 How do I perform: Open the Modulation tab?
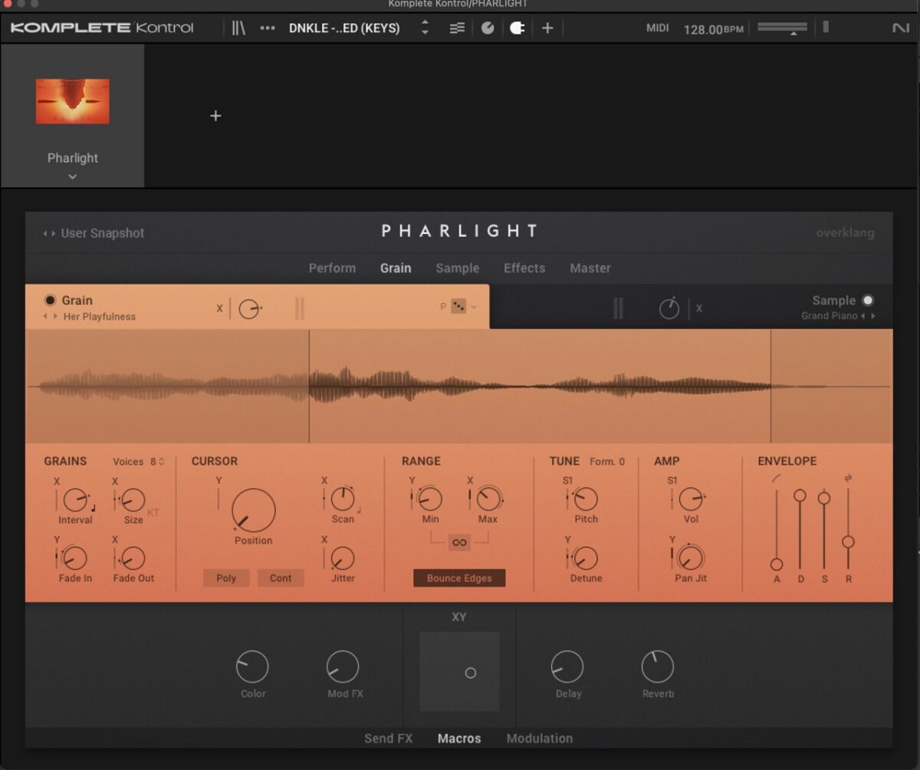click(539, 739)
